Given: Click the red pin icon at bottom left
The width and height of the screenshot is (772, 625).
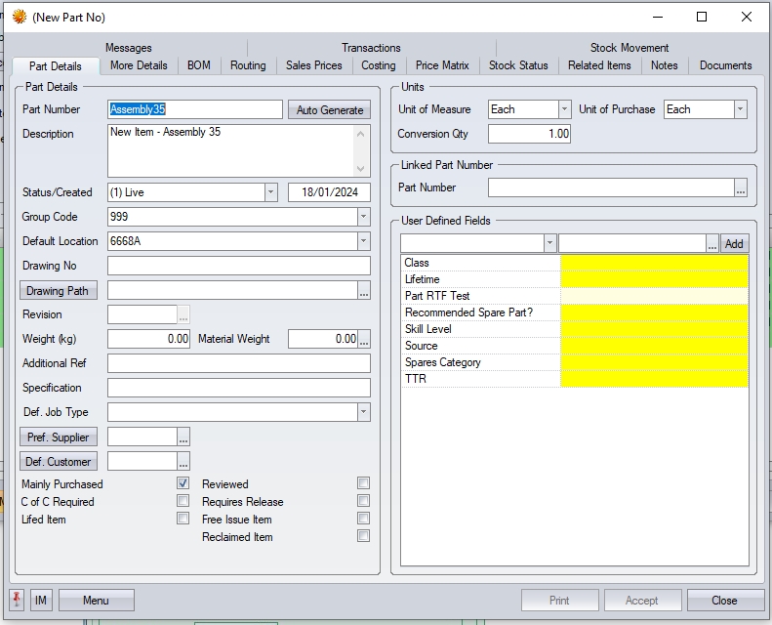Looking at the screenshot, I should [17, 600].
